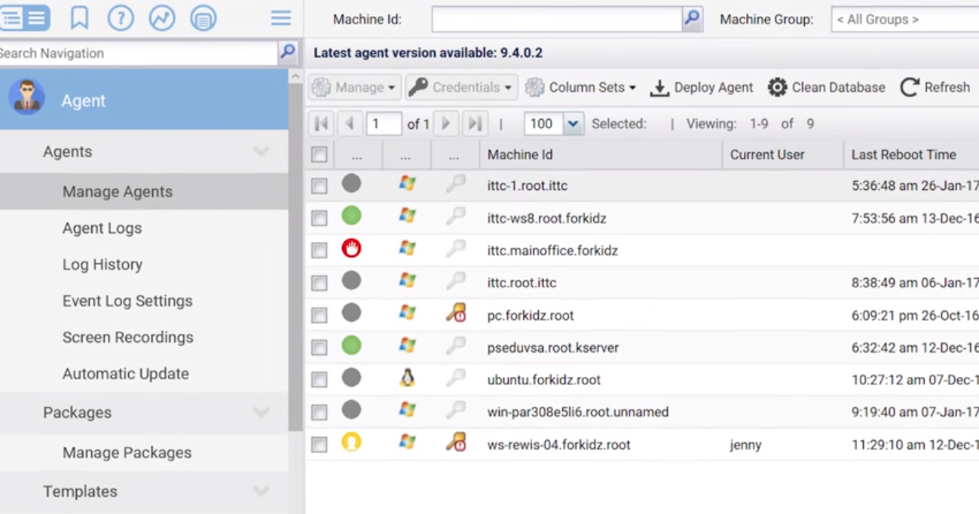This screenshot has width=979, height=514.
Task: Tick the checkbox for ws-rewis-04.forkidz.root
Action: pos(320,445)
